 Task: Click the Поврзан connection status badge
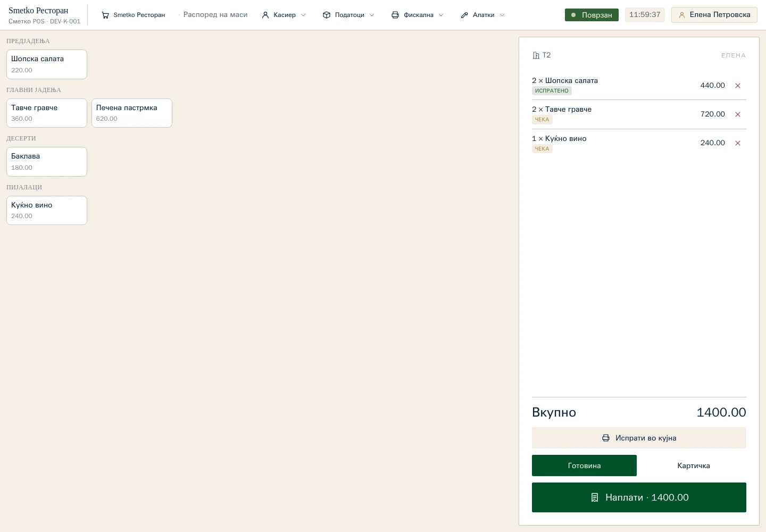[x=592, y=15]
